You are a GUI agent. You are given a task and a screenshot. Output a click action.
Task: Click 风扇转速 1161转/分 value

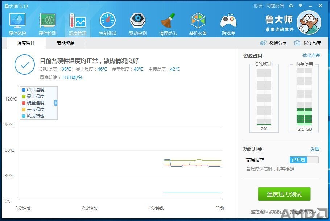click(x=72, y=78)
